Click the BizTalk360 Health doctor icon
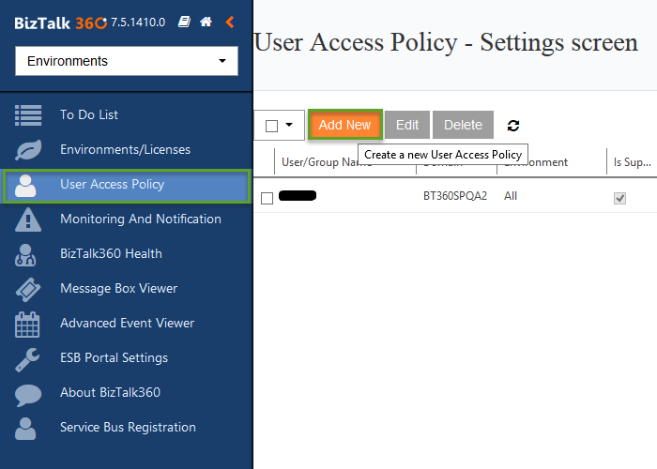 tap(28, 254)
